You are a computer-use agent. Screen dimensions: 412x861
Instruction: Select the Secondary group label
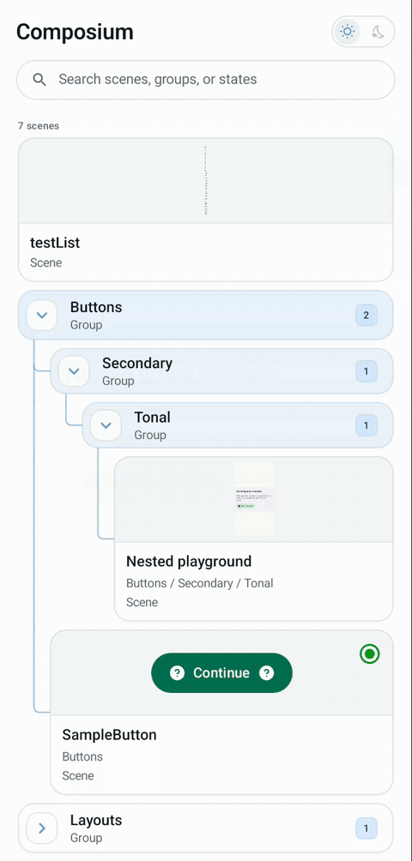point(137,363)
